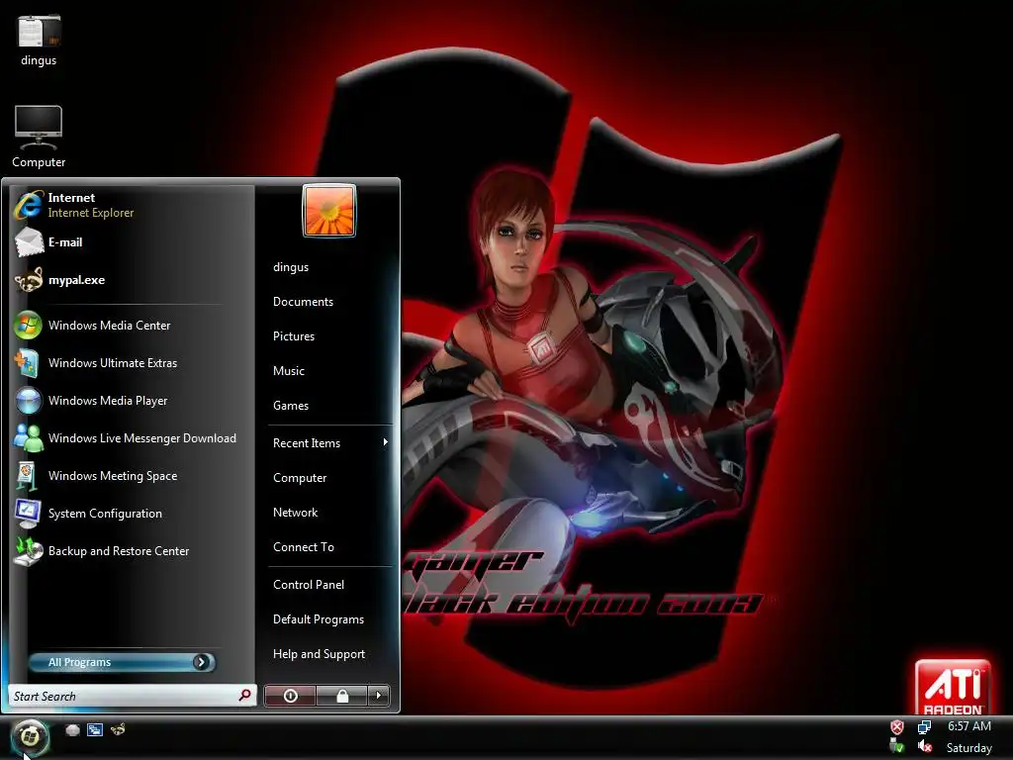Launch the raccoon browser from quick launch
The width and height of the screenshot is (1013, 760).
coord(118,729)
